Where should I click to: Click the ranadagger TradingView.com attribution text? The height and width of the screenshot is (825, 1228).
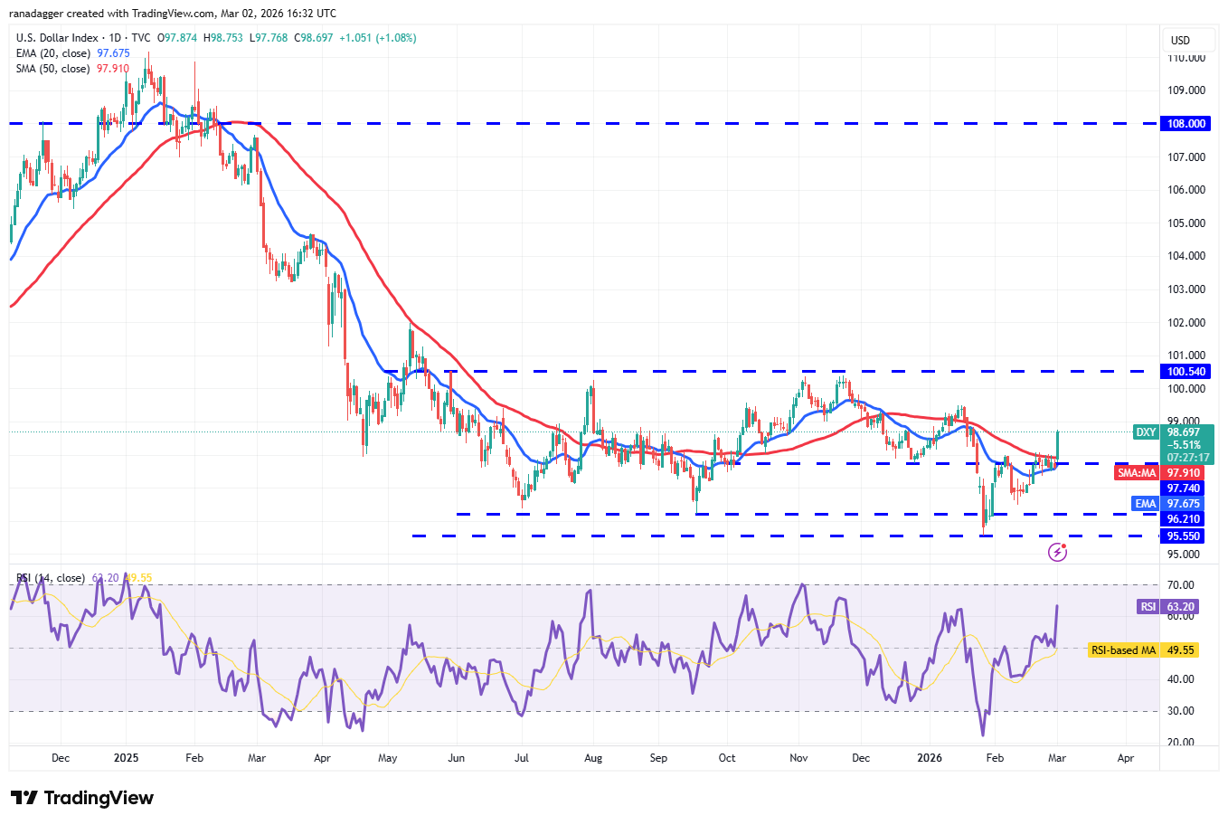point(172,13)
